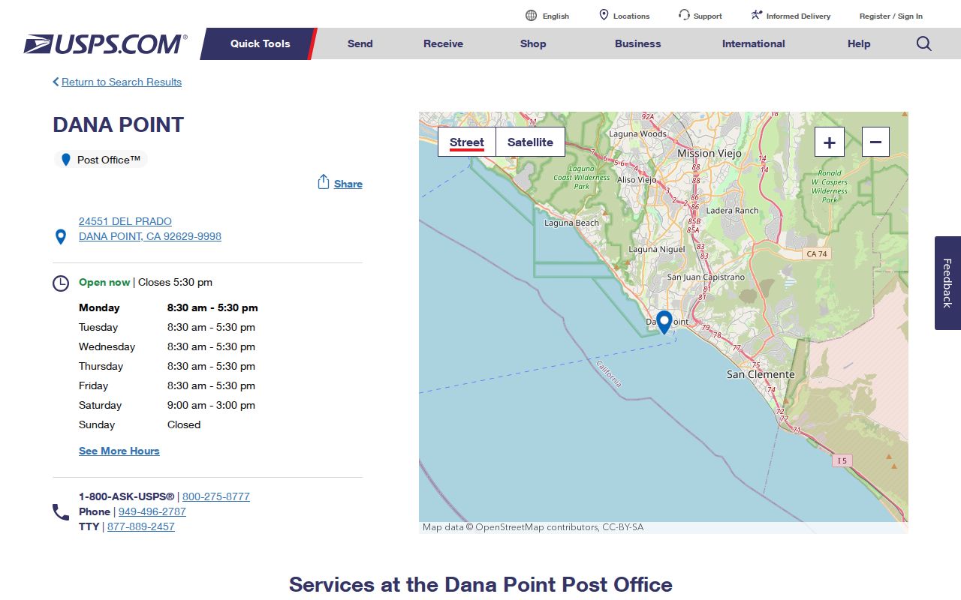961x600 pixels.
Task: Open the Shop menu
Action: point(533,43)
